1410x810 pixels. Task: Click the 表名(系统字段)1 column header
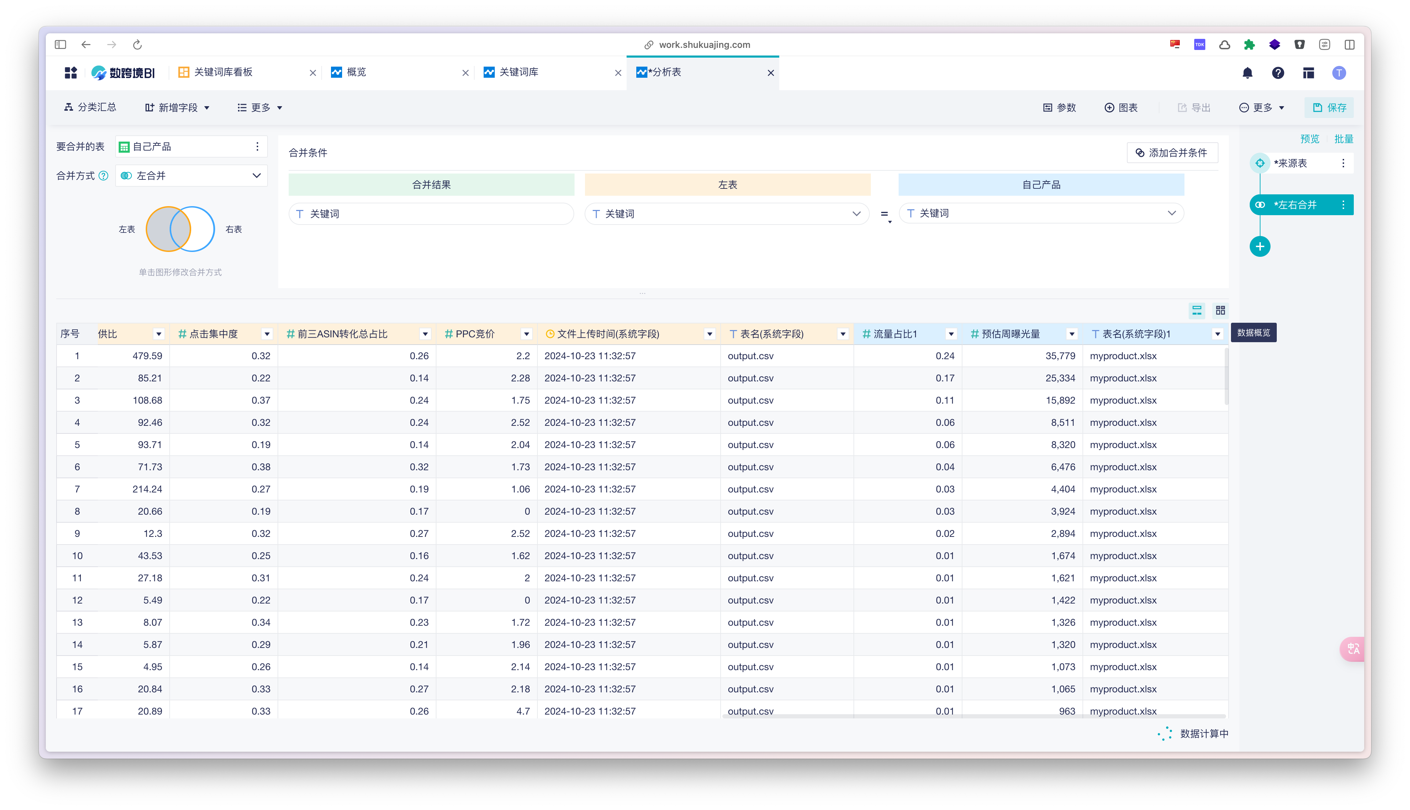tap(1155, 334)
